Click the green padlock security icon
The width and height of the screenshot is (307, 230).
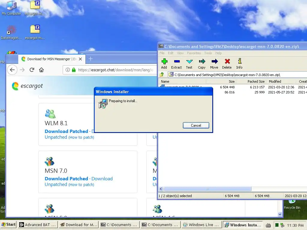[x=74, y=70]
